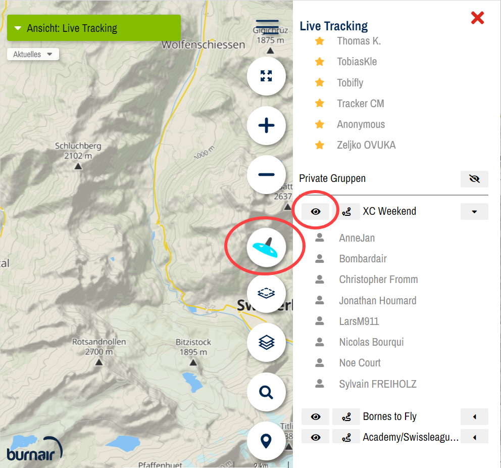Select pilot Jonathan Houmard in the list

(377, 301)
